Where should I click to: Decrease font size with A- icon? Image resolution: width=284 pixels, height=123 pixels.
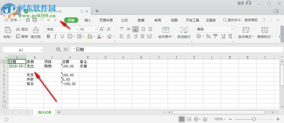[109, 29]
